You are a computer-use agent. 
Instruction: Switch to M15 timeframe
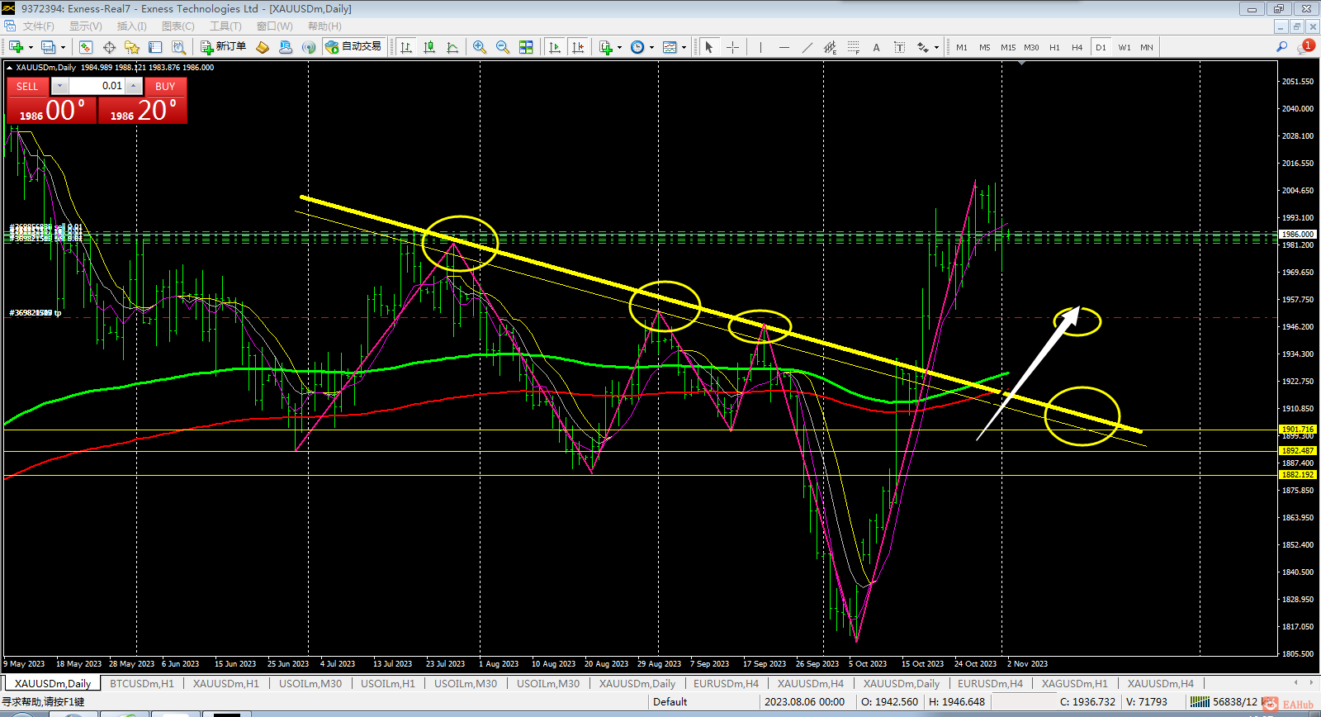pos(1008,47)
